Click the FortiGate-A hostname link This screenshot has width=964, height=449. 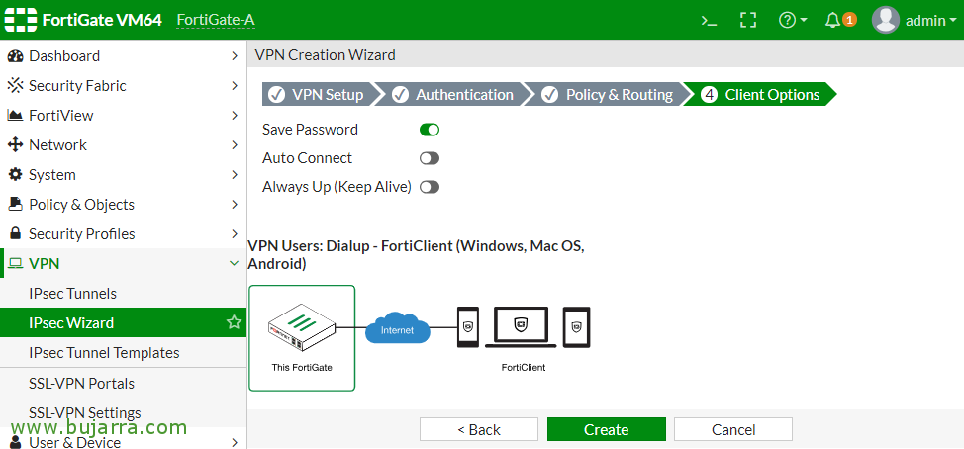[216, 20]
